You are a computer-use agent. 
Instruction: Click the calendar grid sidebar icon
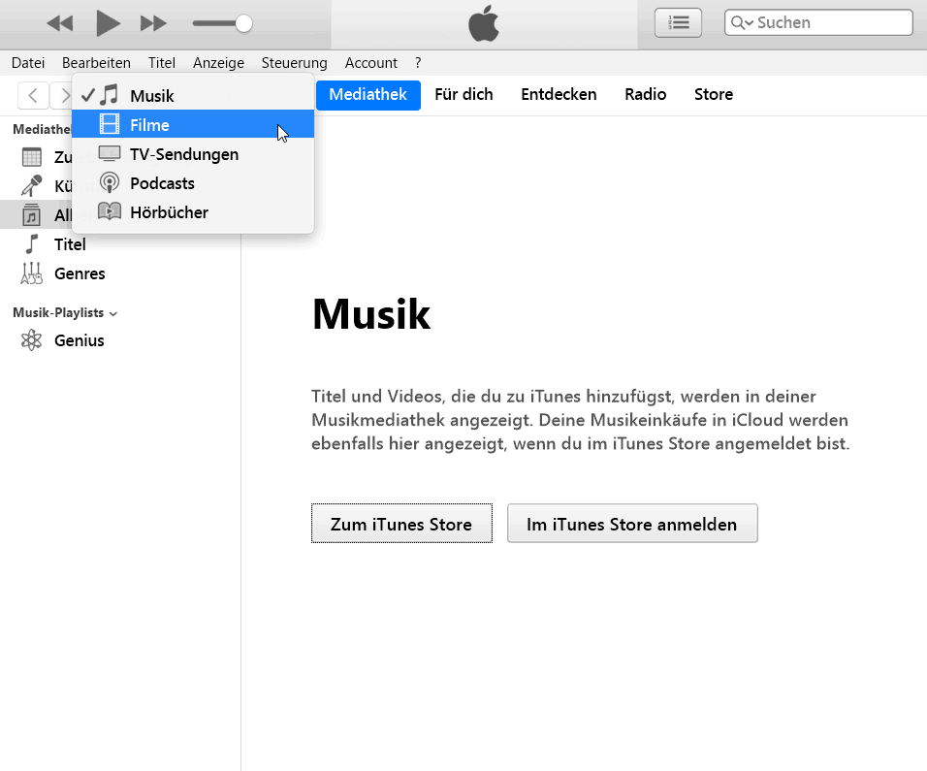[31, 157]
